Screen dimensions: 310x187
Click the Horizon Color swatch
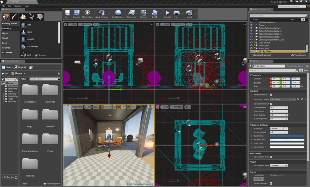pos(287,140)
